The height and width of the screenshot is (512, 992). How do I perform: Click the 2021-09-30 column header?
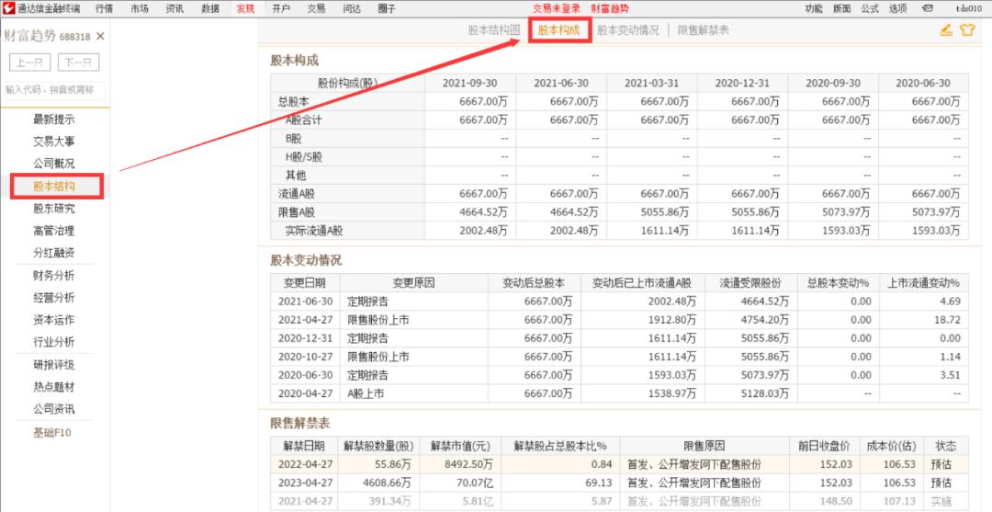click(470, 83)
